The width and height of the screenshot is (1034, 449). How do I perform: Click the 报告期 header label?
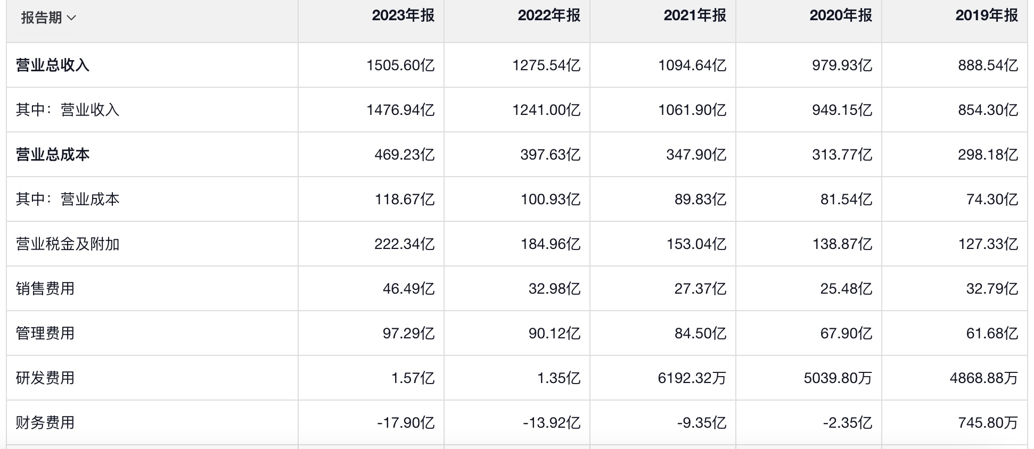click(x=42, y=18)
